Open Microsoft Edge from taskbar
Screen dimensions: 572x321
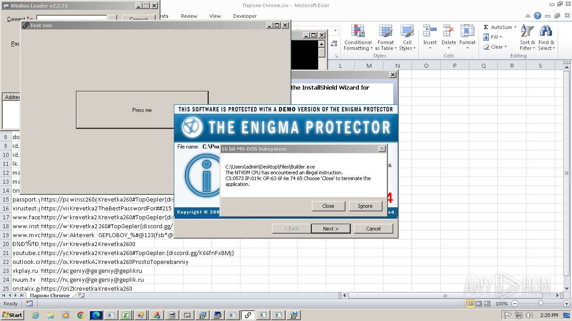point(96,315)
